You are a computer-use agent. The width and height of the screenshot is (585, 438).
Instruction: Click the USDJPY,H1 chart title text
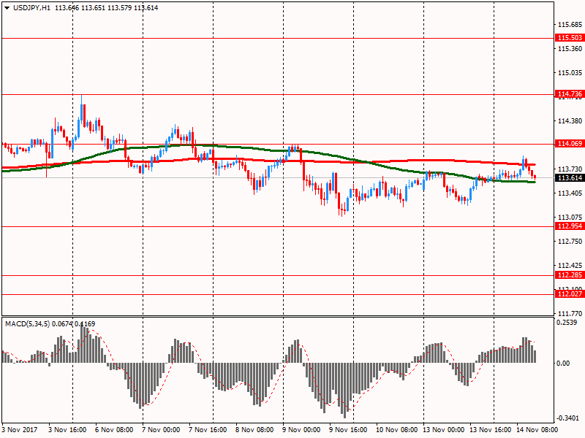[31, 8]
